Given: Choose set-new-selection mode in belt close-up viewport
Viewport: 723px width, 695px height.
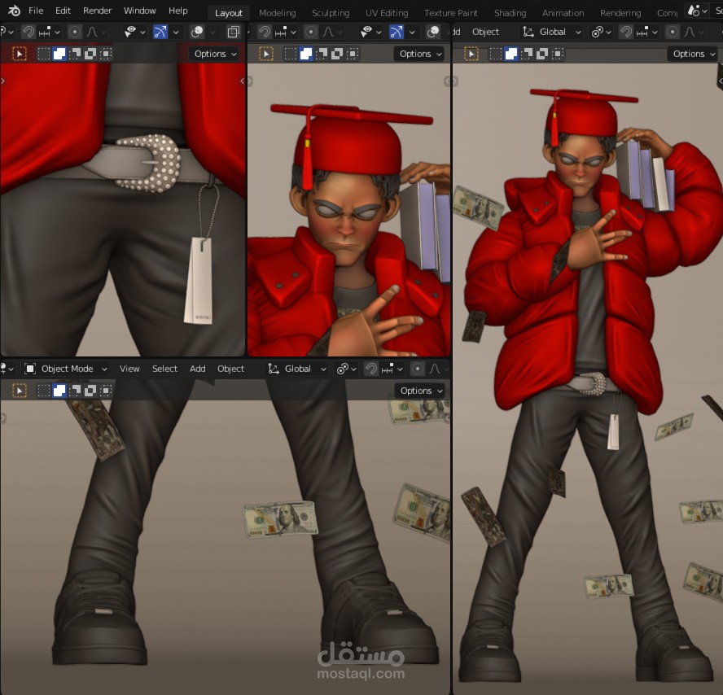Looking at the screenshot, I should click(x=44, y=54).
